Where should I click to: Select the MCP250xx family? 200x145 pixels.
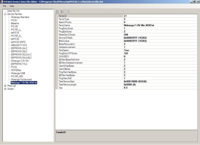coord(16,70)
